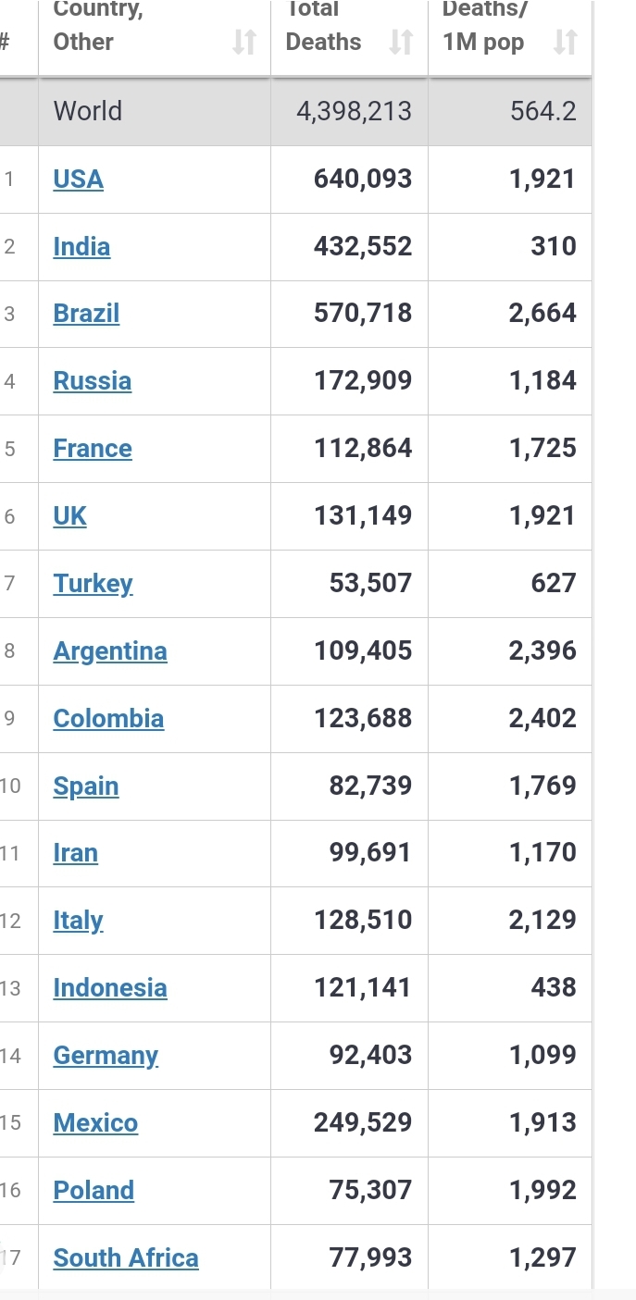This screenshot has width=636, height=1300.
Task: Open the Colombia country link
Action: 108,719
